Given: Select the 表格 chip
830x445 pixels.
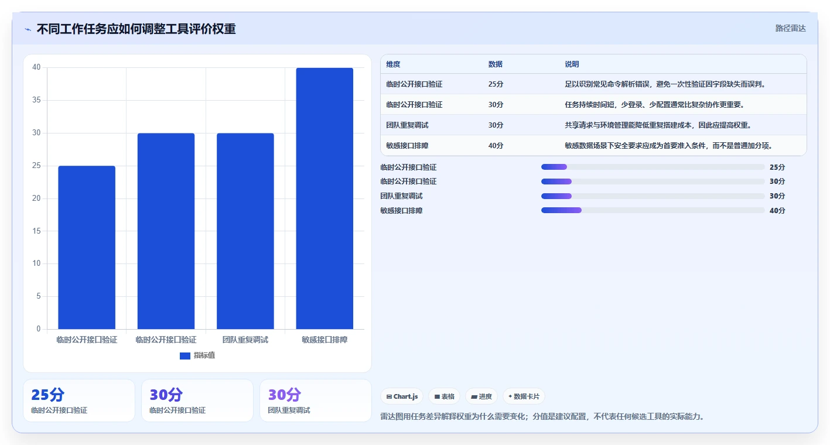Looking at the screenshot, I should (x=445, y=396).
